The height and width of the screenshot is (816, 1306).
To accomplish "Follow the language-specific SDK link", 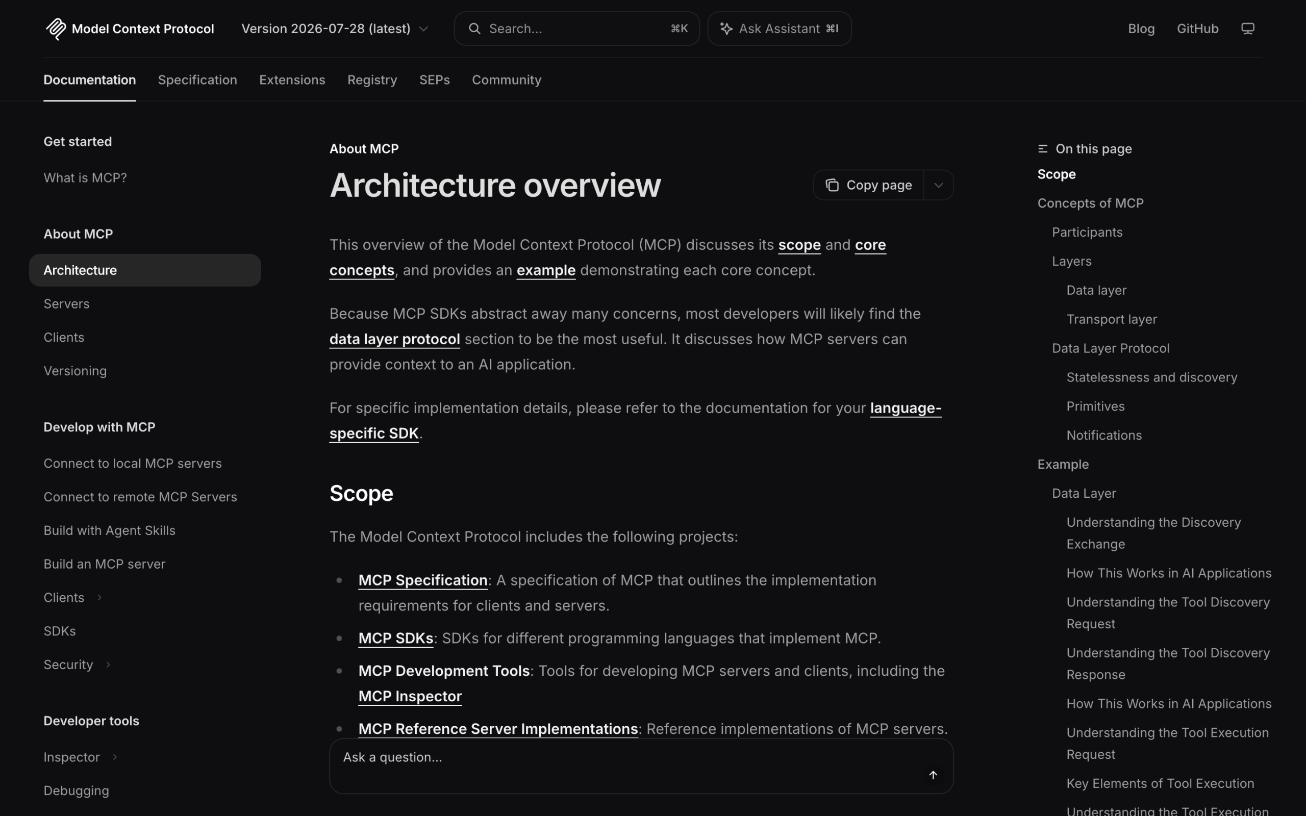I will click(906, 408).
